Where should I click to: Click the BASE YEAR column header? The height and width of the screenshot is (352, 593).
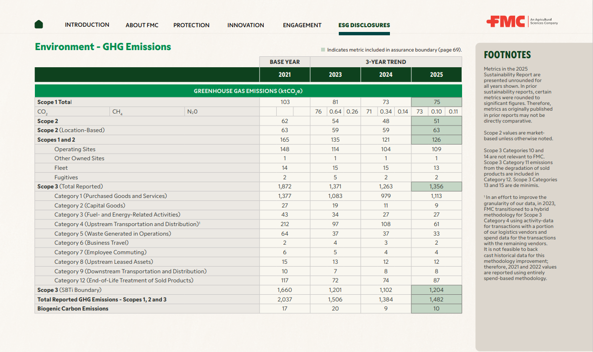tap(285, 62)
